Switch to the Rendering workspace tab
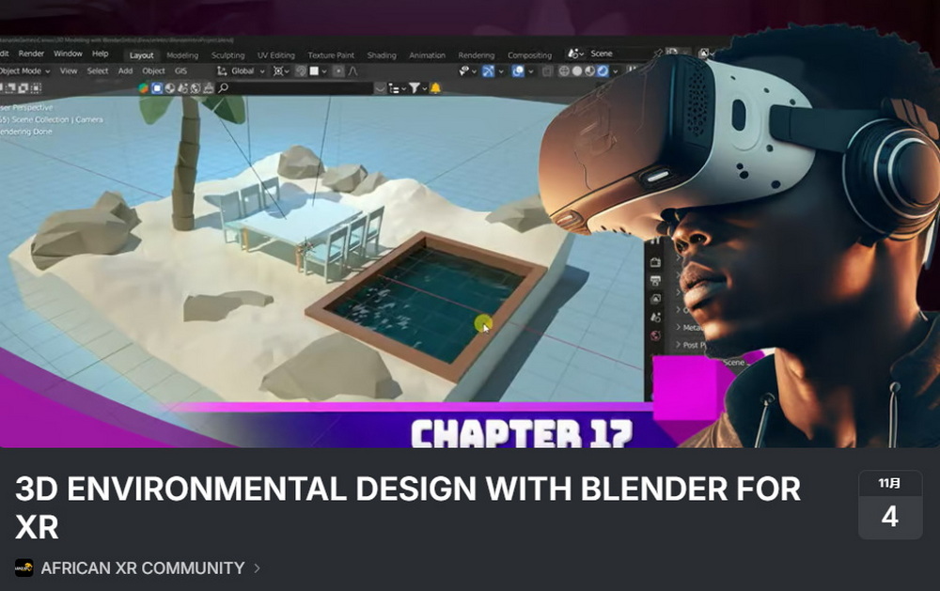940x591 pixels. pos(476,55)
